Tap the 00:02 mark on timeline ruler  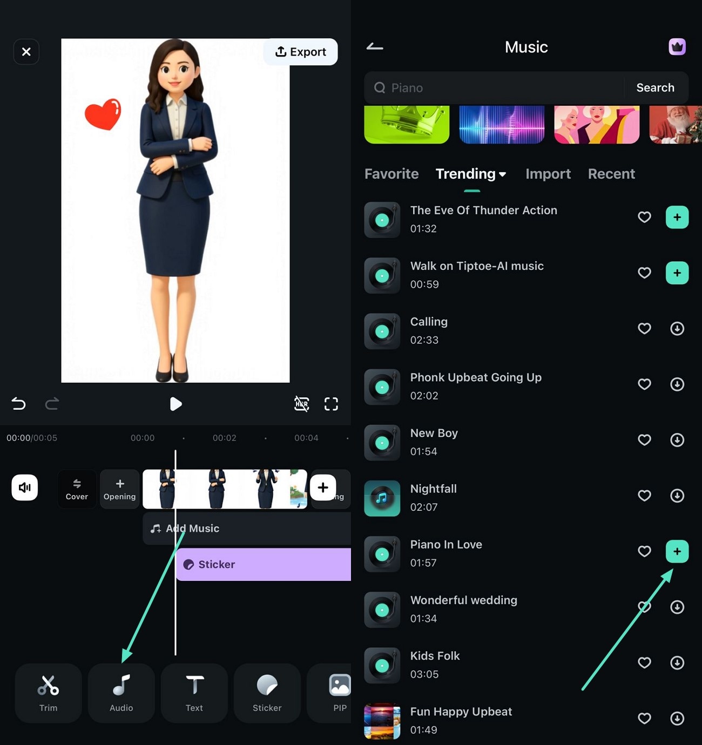click(x=225, y=438)
